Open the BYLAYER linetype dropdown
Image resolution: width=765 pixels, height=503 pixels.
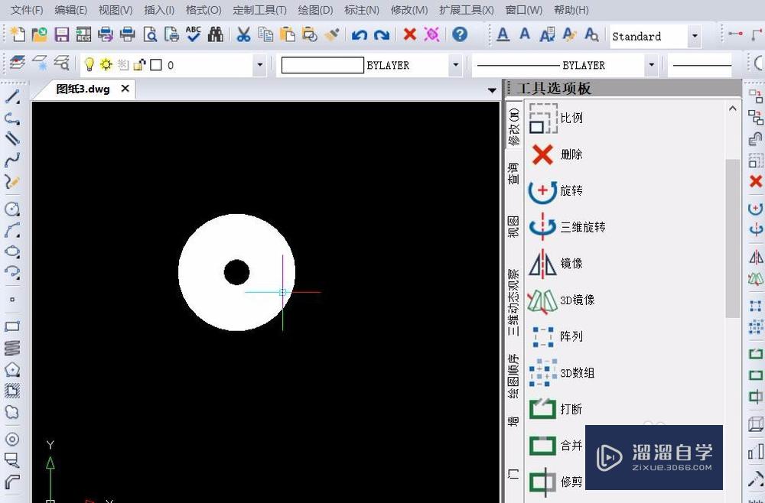tap(651, 65)
